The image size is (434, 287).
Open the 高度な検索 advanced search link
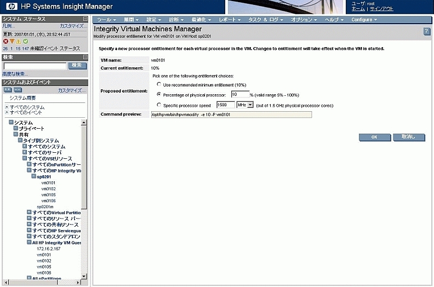pyautogui.click(x=15, y=74)
